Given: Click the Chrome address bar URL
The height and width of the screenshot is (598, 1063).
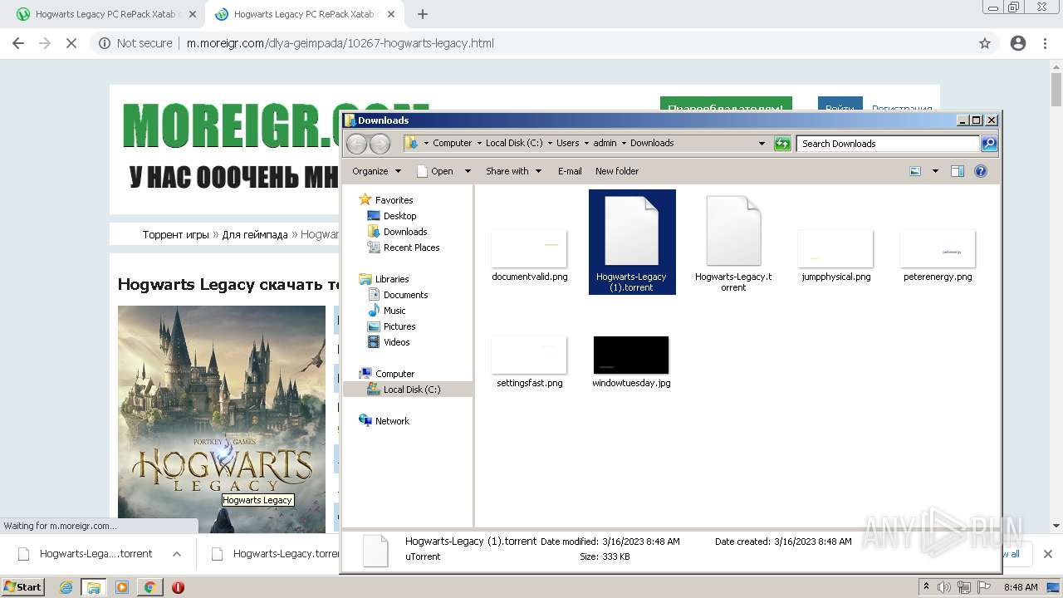Looking at the screenshot, I should coord(340,43).
